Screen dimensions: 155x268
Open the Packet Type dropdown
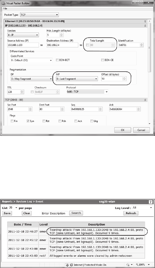tap(39, 15)
